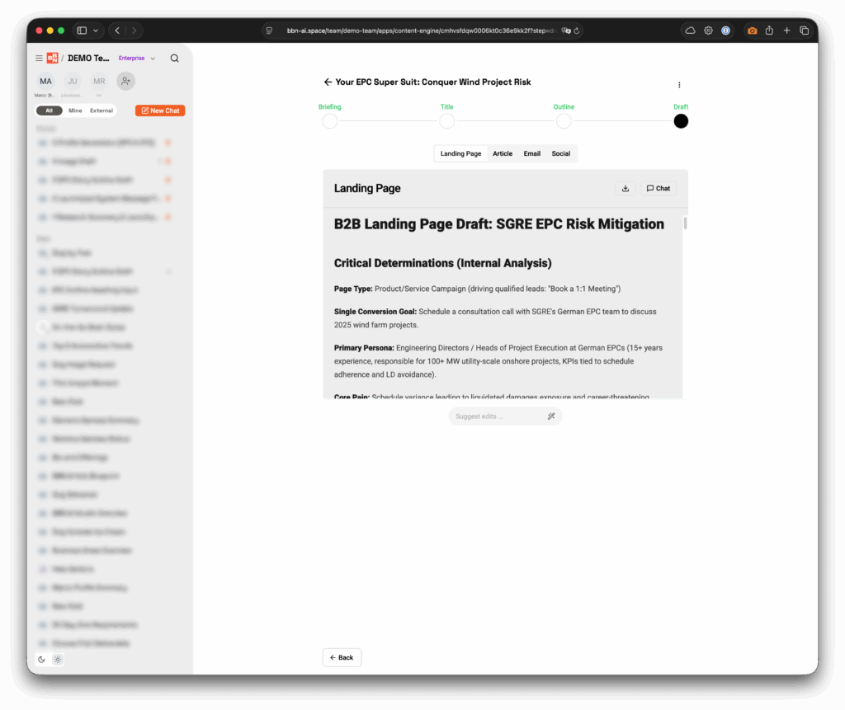
Task: Jump to the Outline step circle
Action: coord(564,121)
